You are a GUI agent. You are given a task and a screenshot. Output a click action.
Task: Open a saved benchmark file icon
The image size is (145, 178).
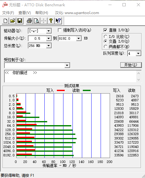[x=12, y=21]
